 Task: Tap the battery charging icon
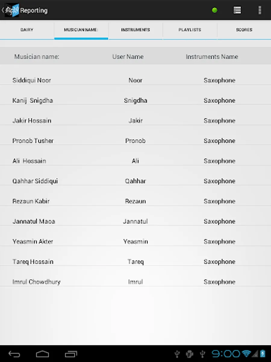tap(263, 354)
